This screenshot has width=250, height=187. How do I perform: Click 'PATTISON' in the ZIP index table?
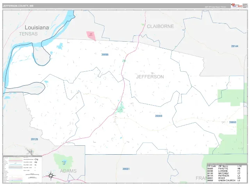223,176
